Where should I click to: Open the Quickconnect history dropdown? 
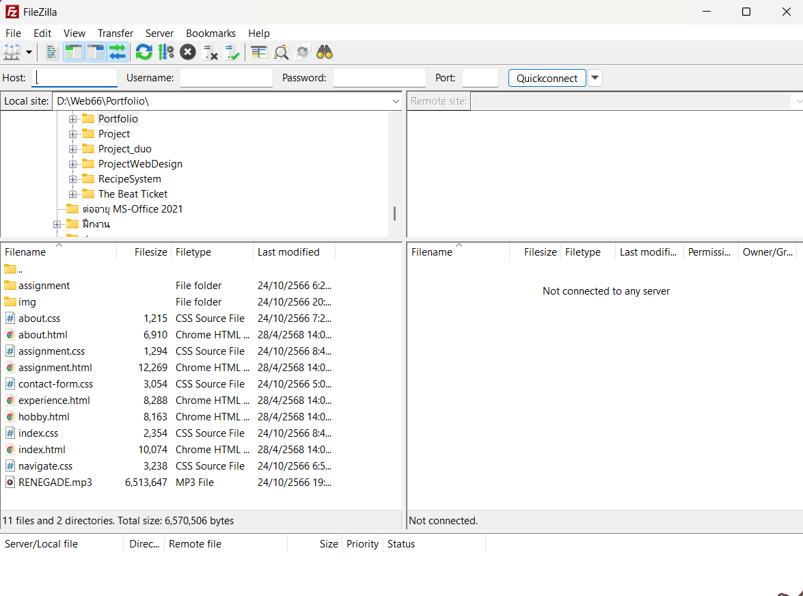point(595,78)
